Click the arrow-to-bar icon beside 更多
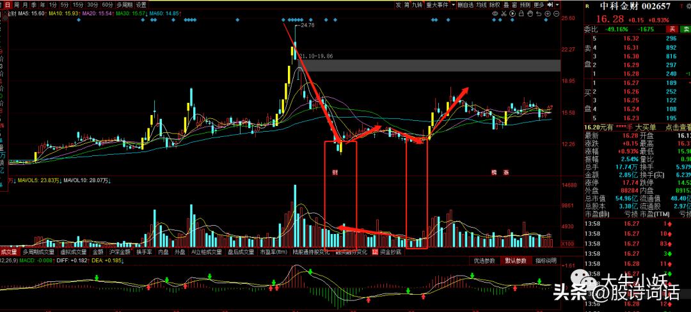Screen dimensions: 691x312 (550, 5)
